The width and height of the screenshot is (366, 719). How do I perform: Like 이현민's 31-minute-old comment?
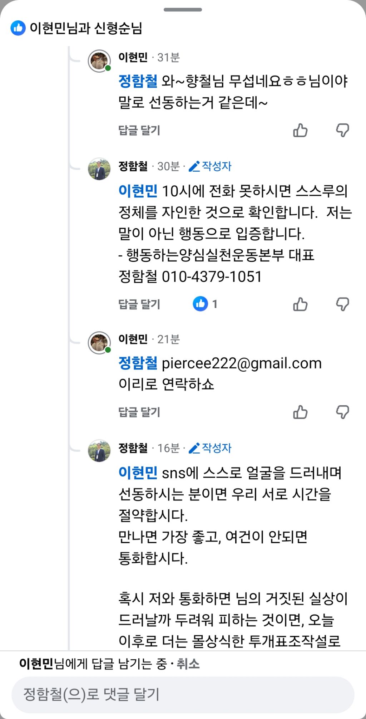click(300, 131)
